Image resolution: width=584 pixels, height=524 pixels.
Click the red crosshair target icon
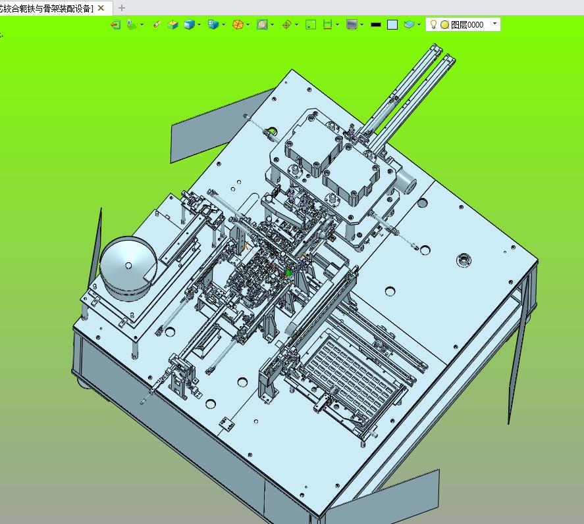pyautogui.click(x=286, y=24)
